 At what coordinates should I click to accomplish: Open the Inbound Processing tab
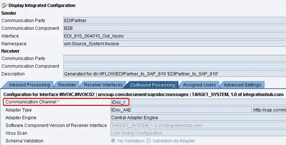click(29, 85)
